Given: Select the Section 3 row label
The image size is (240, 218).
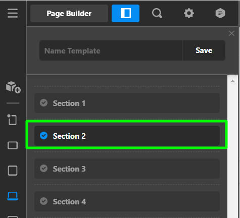Looking at the screenshot, I should click(x=69, y=169).
